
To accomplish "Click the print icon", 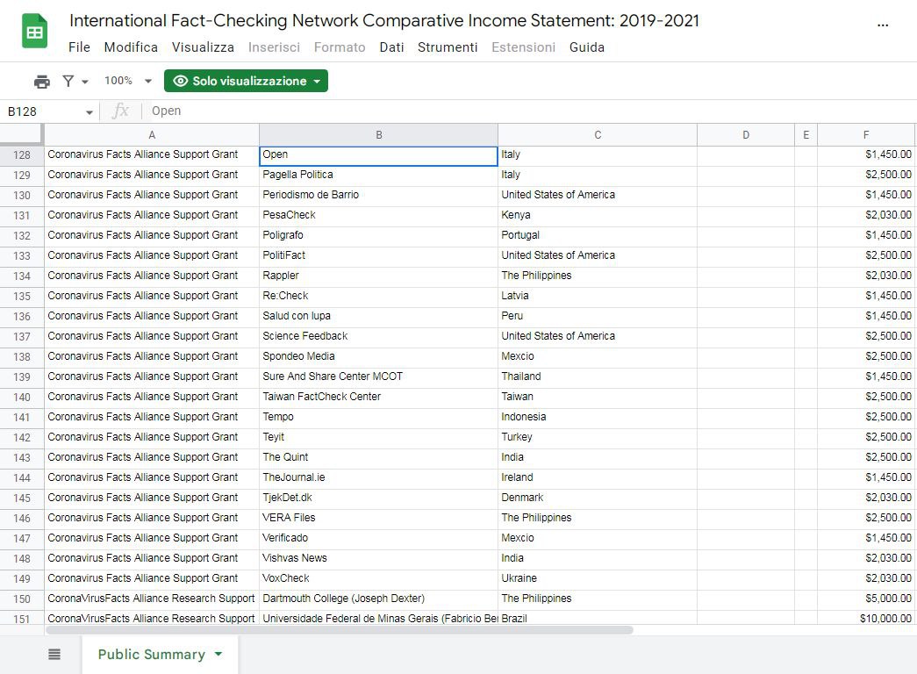I will [x=42, y=82].
